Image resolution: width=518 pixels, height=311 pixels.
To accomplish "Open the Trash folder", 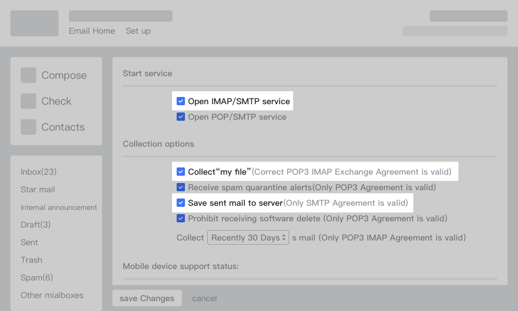I will point(31,260).
